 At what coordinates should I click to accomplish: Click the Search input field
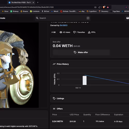point(63,18)
